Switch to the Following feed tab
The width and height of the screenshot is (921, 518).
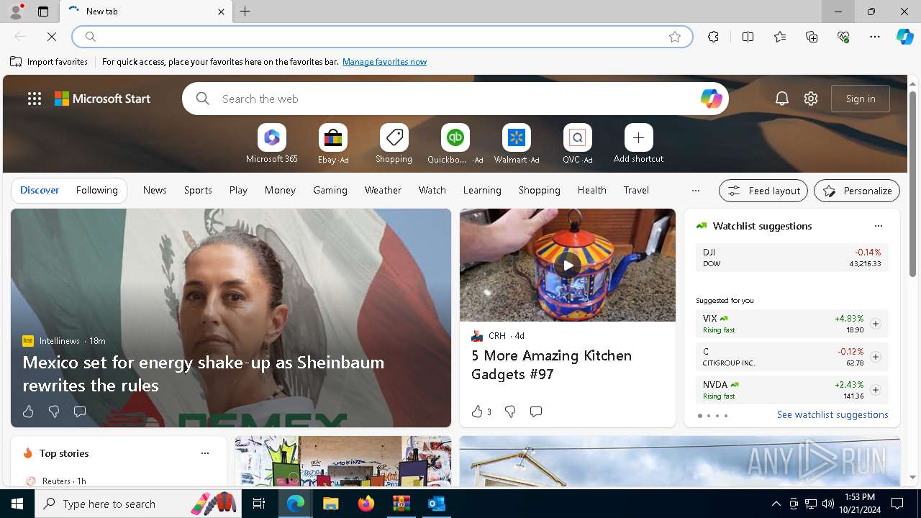[96, 190]
